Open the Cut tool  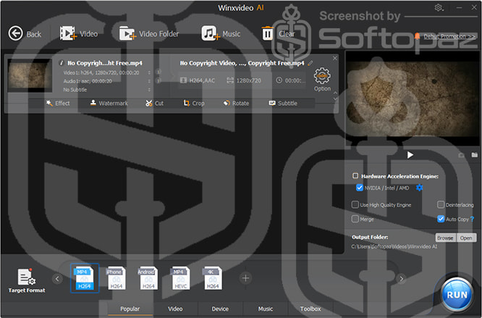pyautogui.click(x=154, y=104)
